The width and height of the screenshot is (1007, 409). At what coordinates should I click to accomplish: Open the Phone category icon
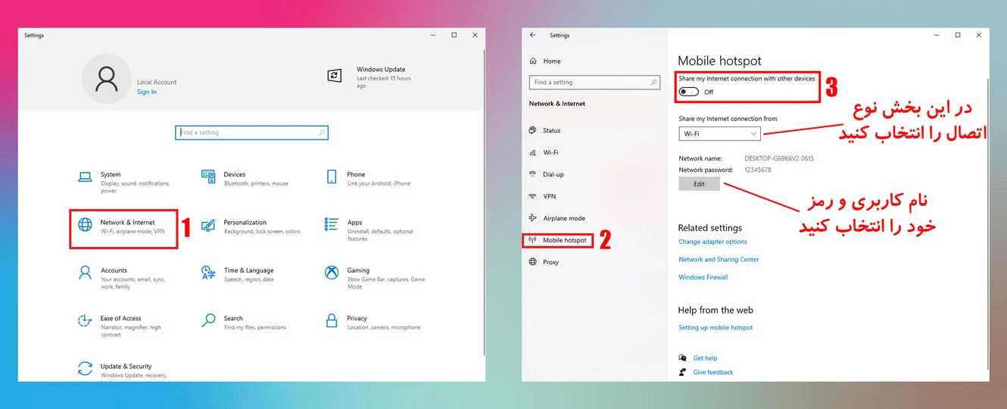(x=332, y=176)
